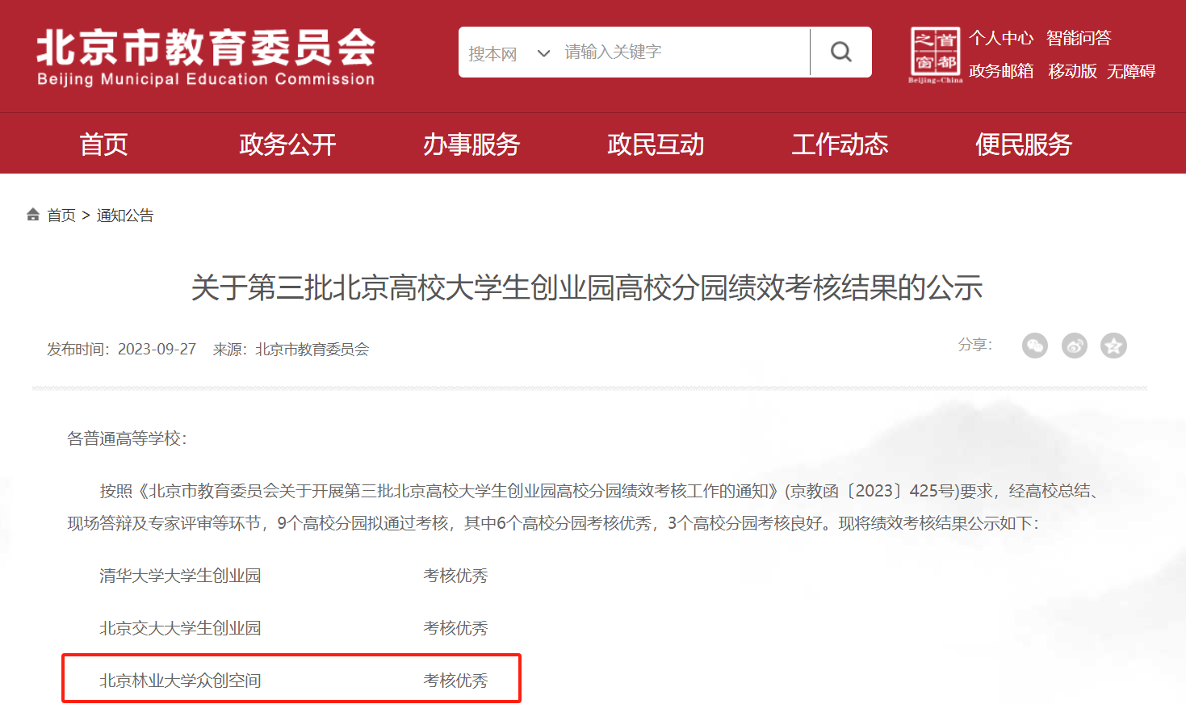Share via WeChat icon
Screen dimensions: 1186x704
click(x=1035, y=346)
